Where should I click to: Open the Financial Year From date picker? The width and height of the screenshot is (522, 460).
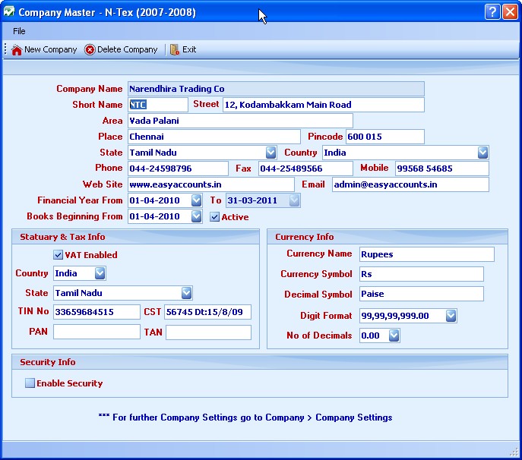tap(197, 200)
